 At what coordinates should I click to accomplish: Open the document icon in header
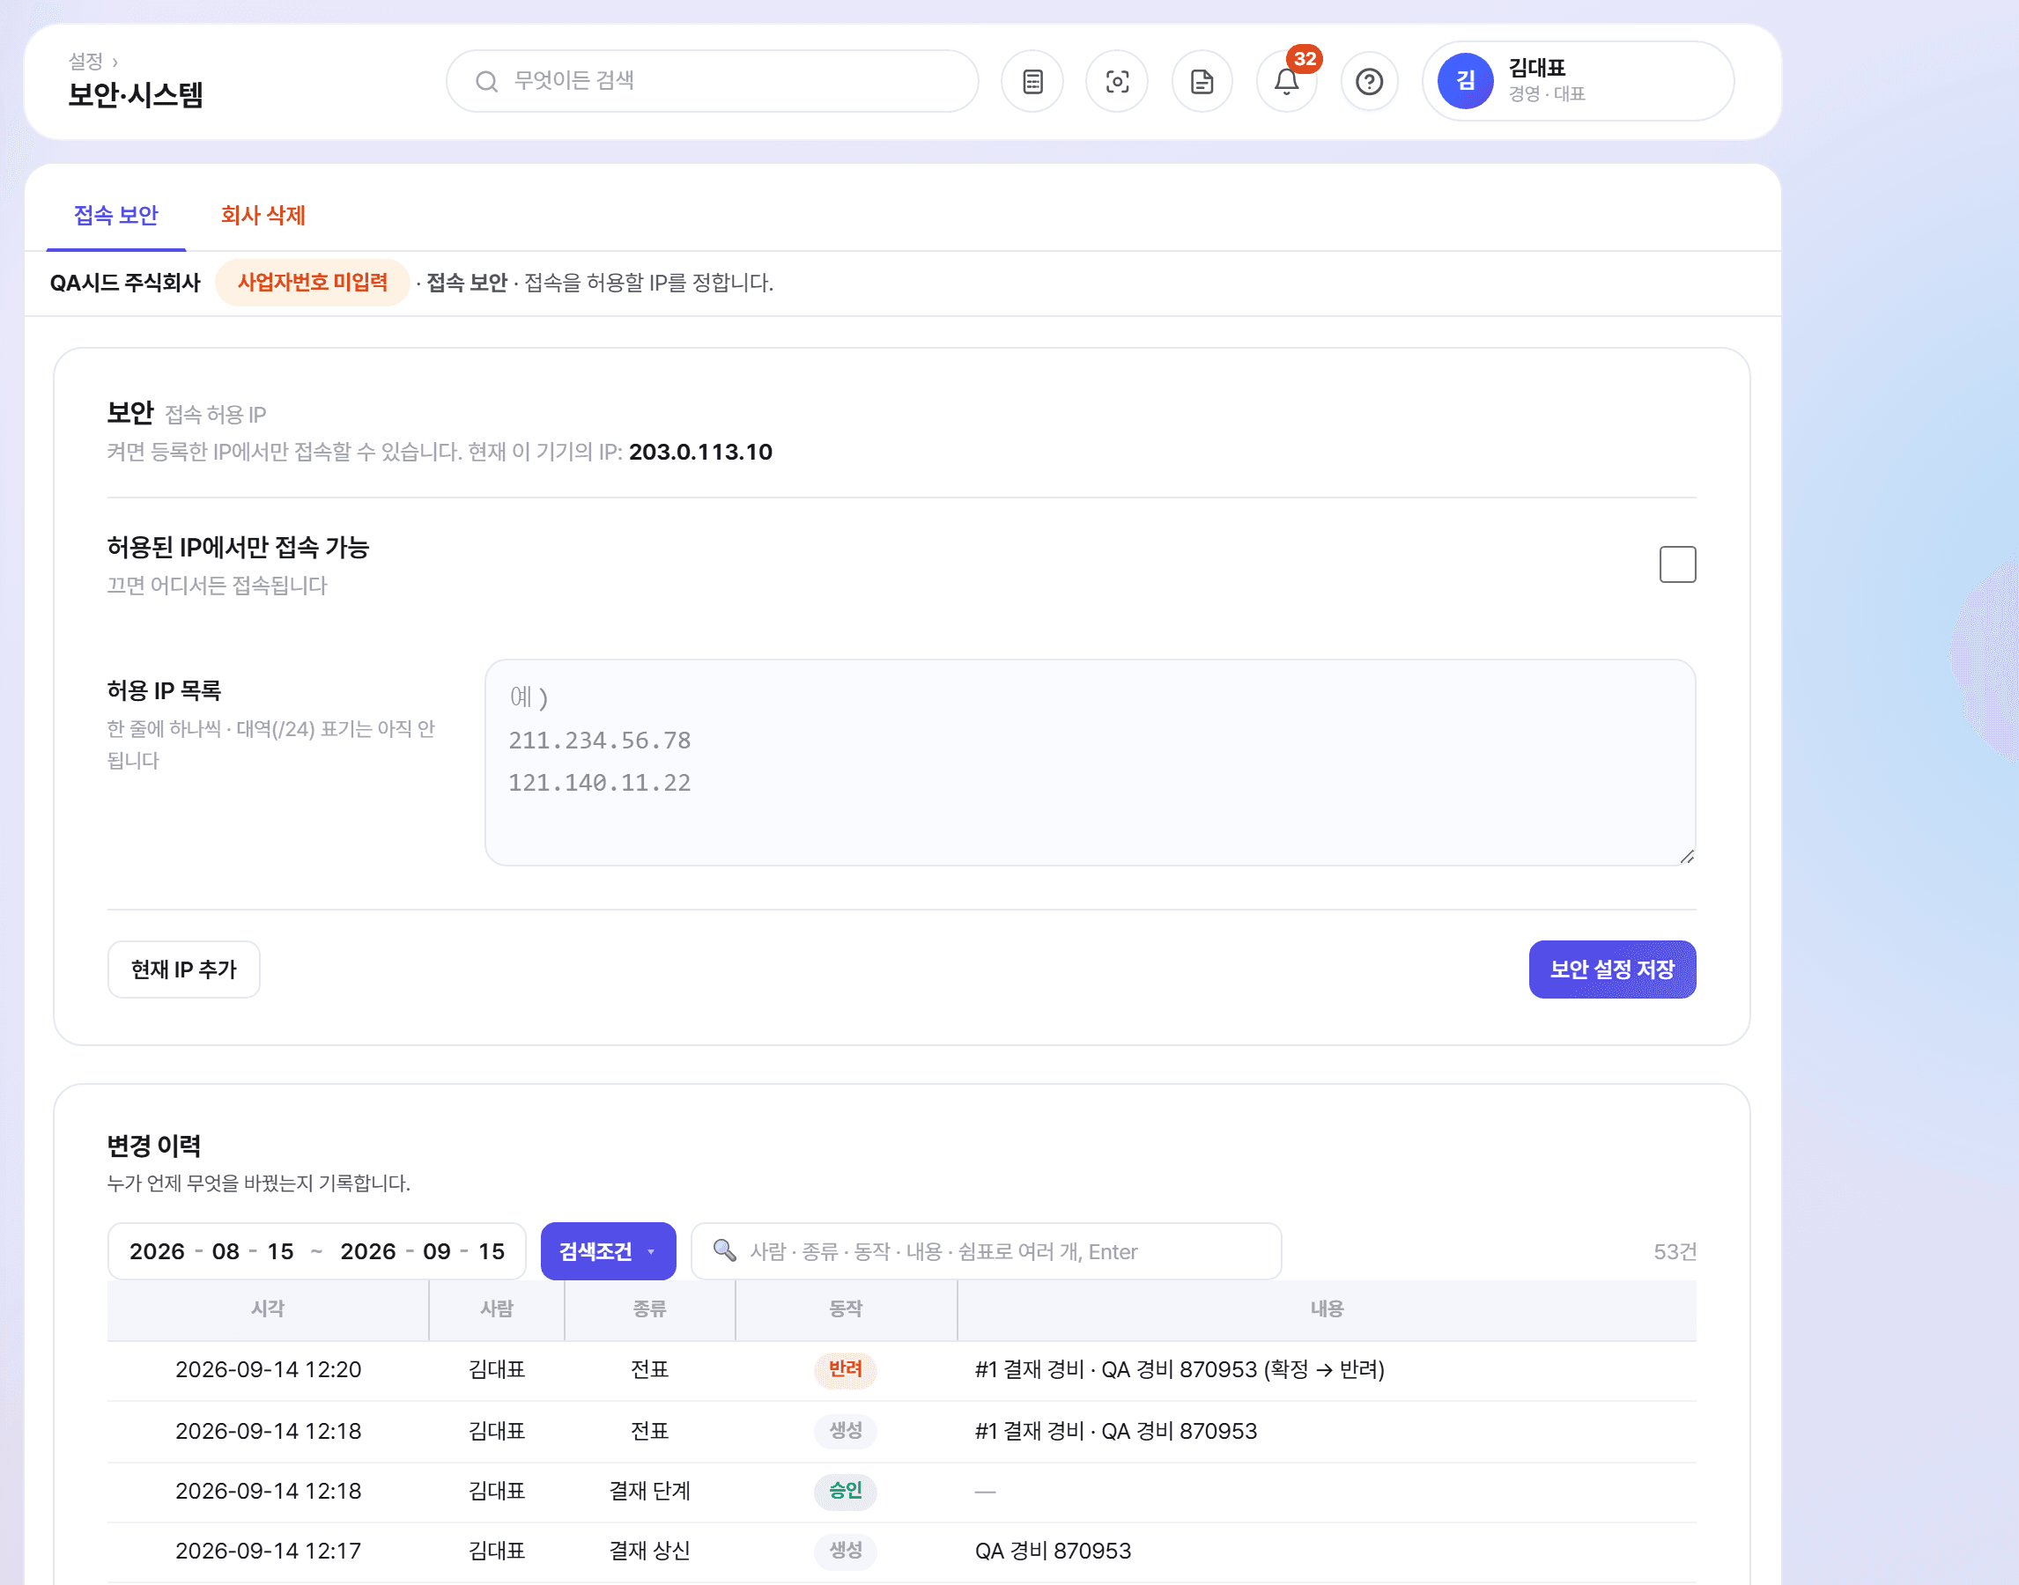[1202, 82]
